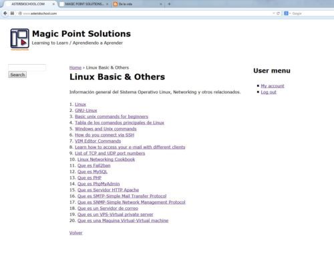Image resolution: width=334 pixels, height=260 pixels.
Task: Switch to the MAGIC POINT SOLUTIONS tab
Action: coord(84,4)
